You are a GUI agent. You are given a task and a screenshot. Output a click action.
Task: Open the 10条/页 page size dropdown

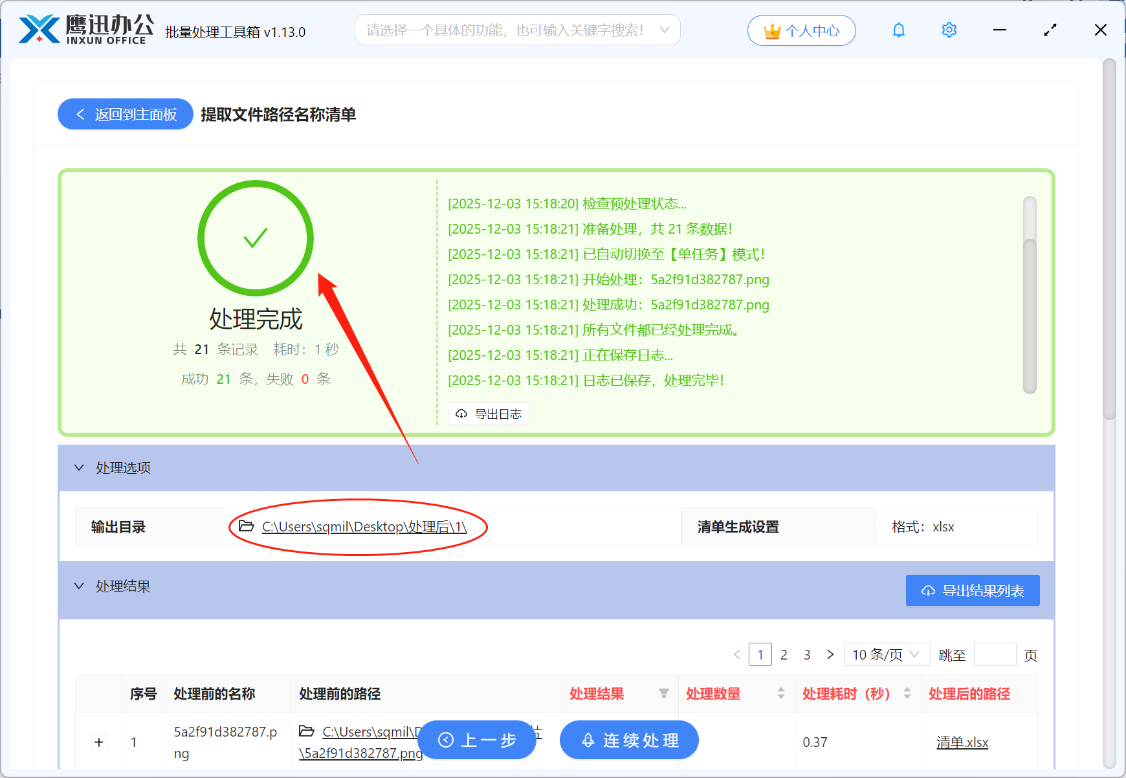coord(887,654)
